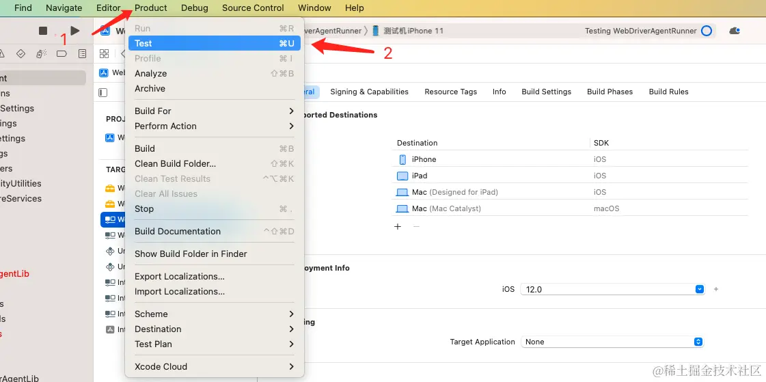Open the iOS 12.0 deployment version dropdown
This screenshot has height=382, width=766.
[613, 289]
